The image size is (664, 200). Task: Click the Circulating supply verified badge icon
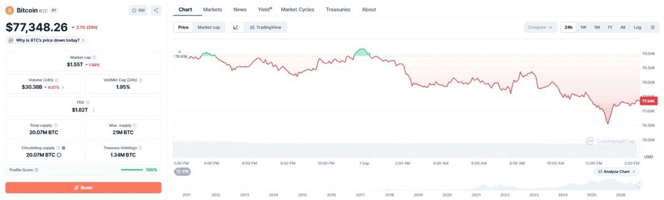pos(64,148)
